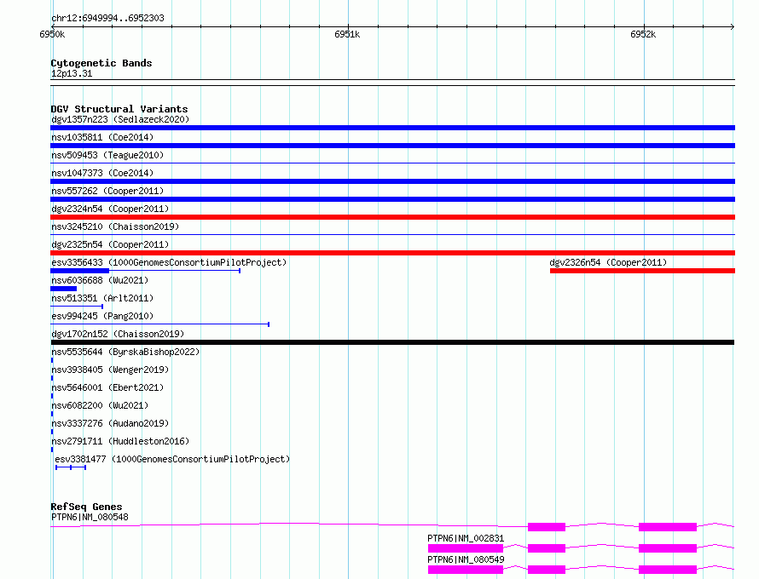Image resolution: width=759 pixels, height=579 pixels.
Task: Open variant nsv3337276 (Audano2019) label
Action: coord(110,423)
